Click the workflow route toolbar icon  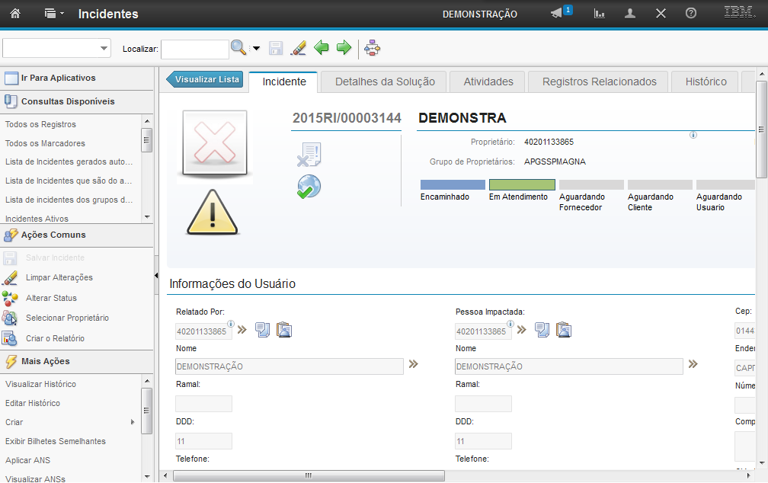tap(373, 49)
